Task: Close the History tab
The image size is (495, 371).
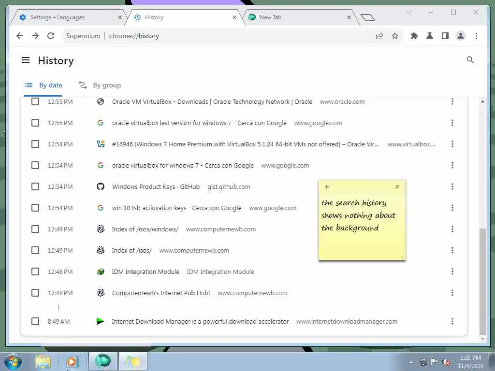Action: (234, 17)
